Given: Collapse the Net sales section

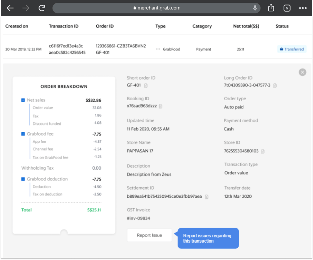Looking at the screenshot, I should [23, 100].
